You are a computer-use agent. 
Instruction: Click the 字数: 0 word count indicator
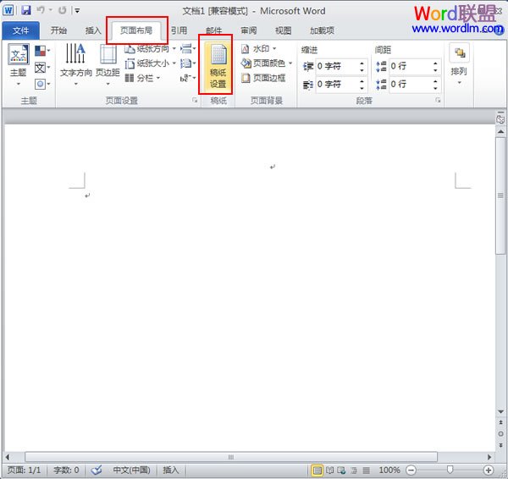pos(66,470)
